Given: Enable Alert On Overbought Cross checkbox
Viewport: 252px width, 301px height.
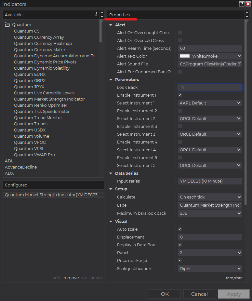Looking at the screenshot, I should pos(180,33).
